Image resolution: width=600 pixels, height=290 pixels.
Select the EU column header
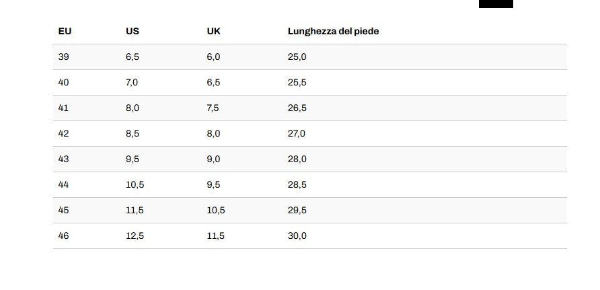pyautogui.click(x=65, y=32)
